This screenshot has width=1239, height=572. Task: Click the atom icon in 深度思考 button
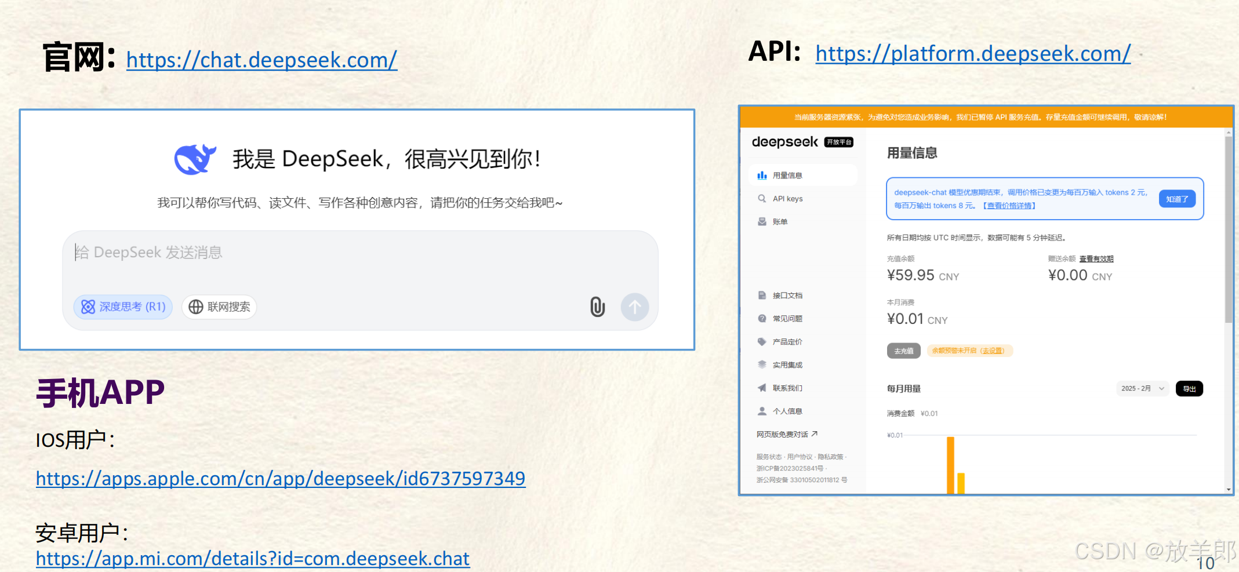[88, 307]
